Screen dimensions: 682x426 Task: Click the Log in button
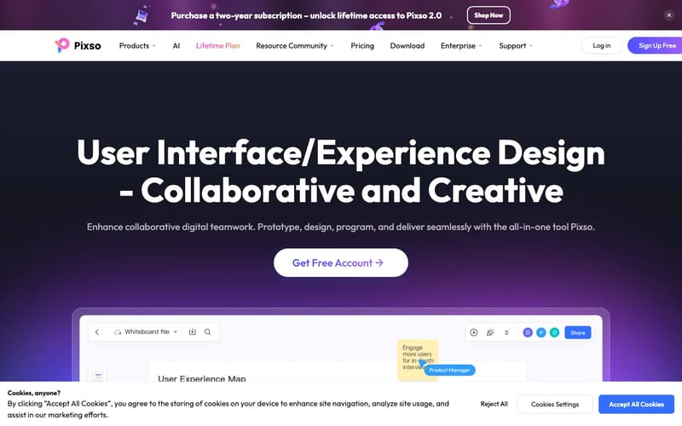click(602, 46)
